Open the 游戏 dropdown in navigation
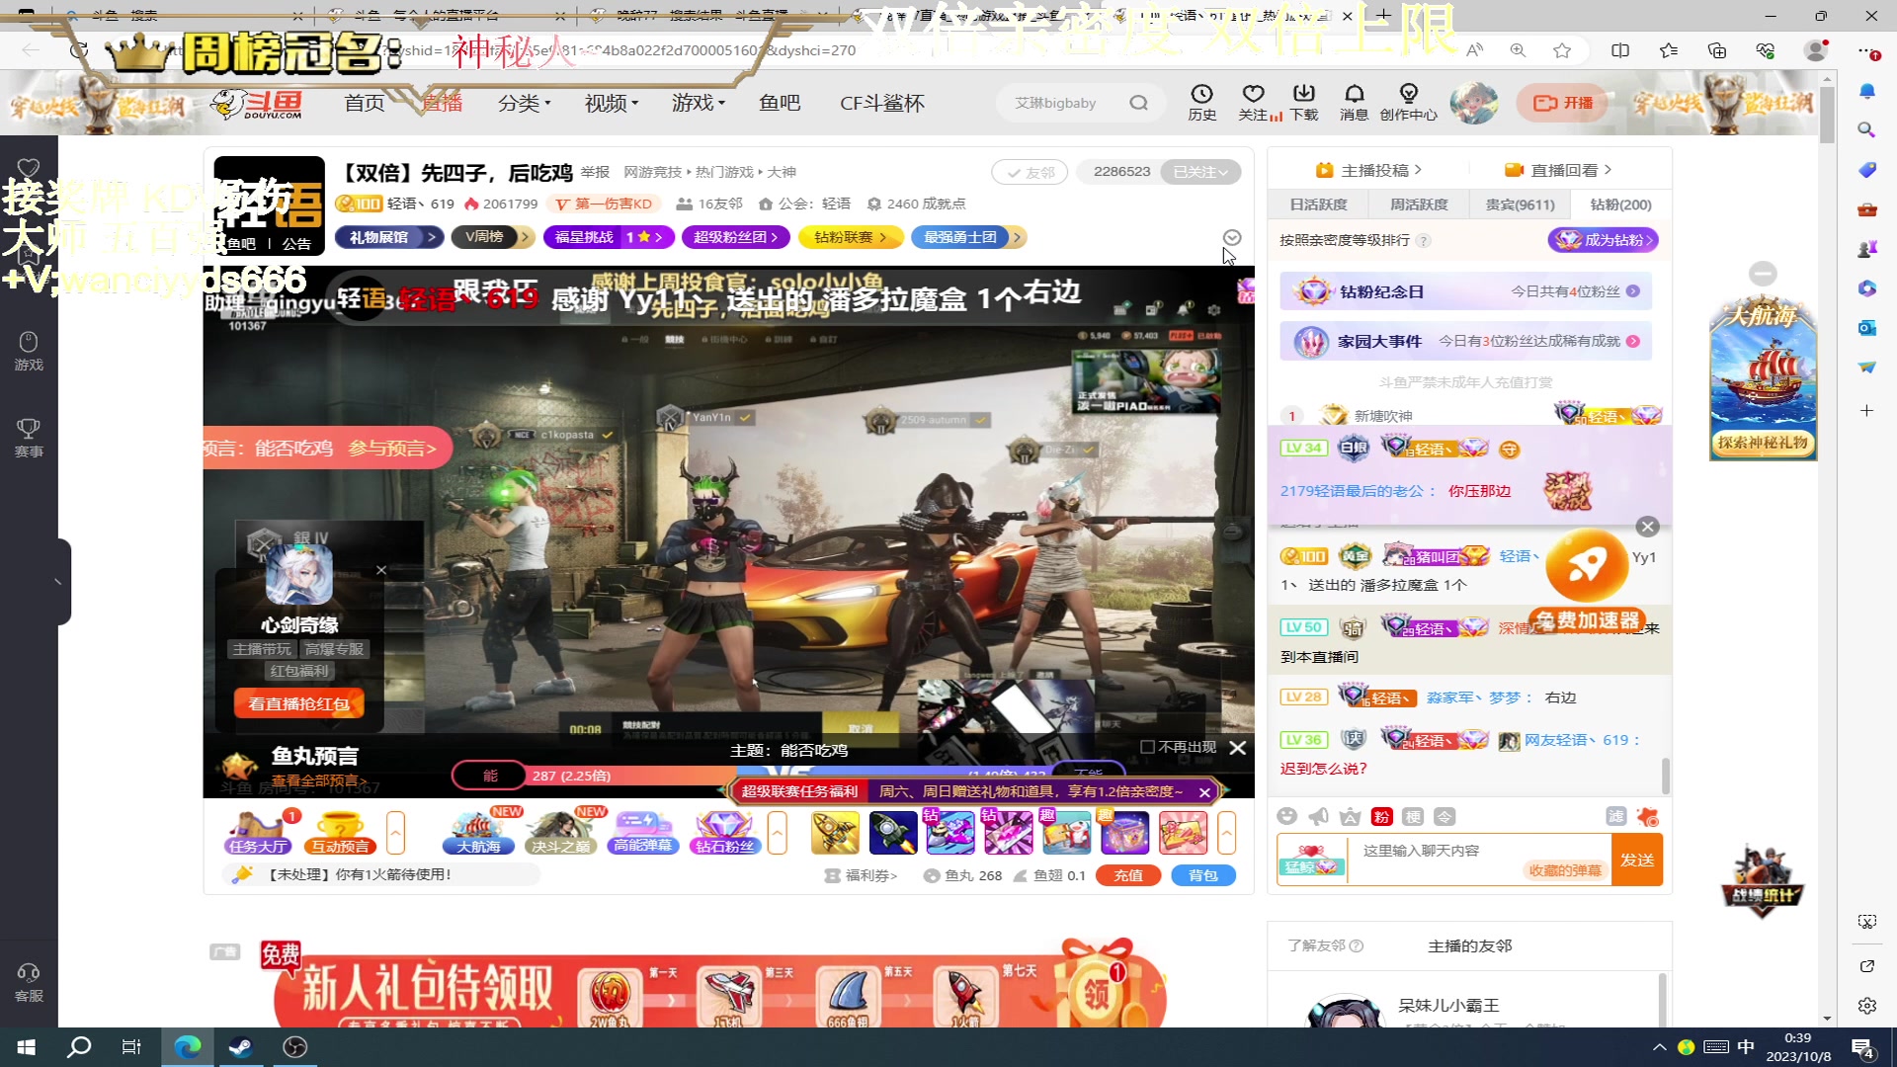The height and width of the screenshot is (1067, 1897). (x=699, y=103)
